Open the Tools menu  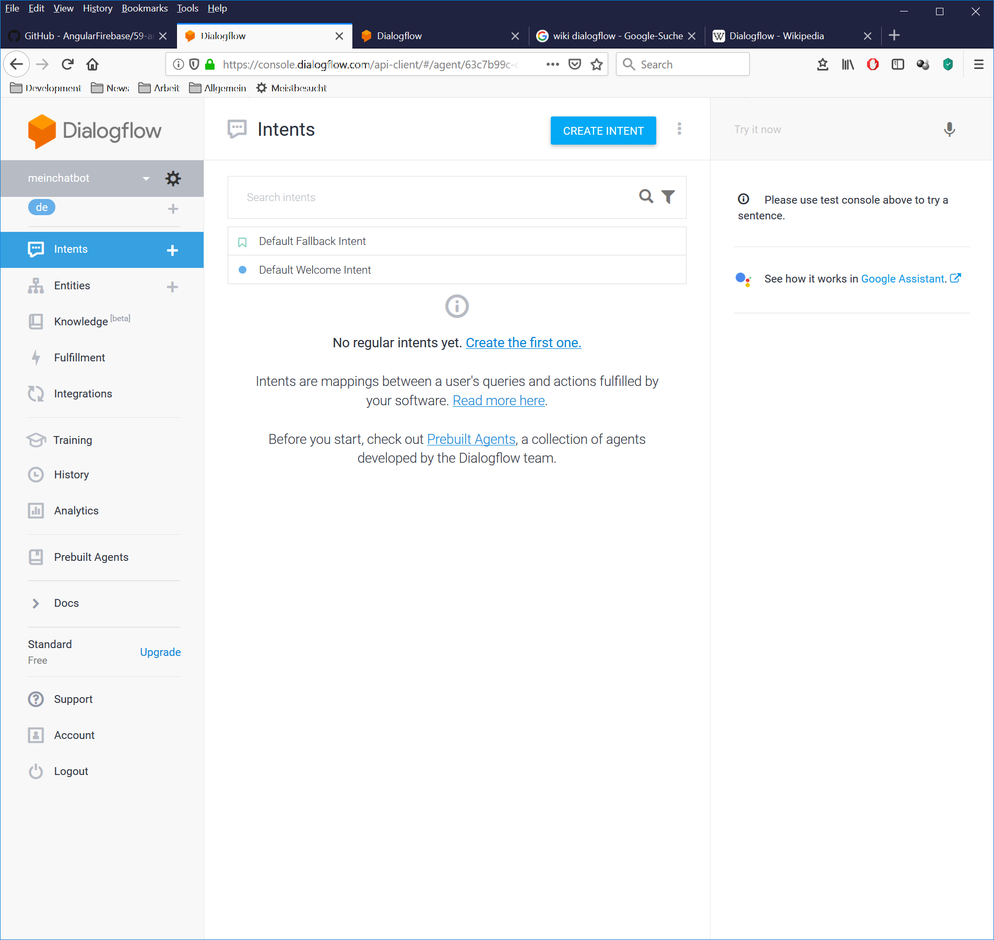click(x=187, y=8)
